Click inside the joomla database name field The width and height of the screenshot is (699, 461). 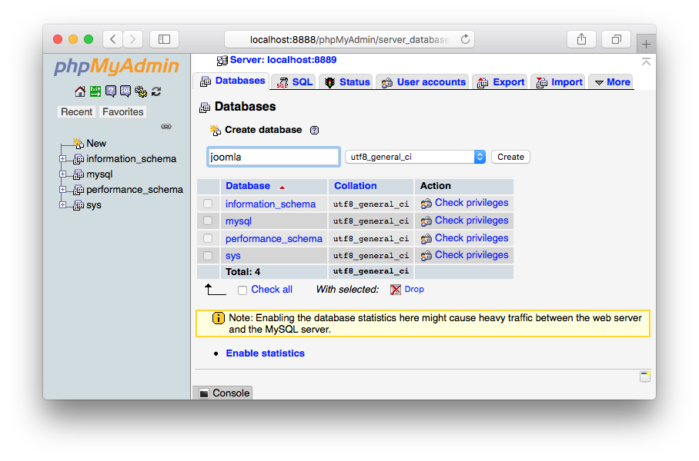click(x=273, y=156)
